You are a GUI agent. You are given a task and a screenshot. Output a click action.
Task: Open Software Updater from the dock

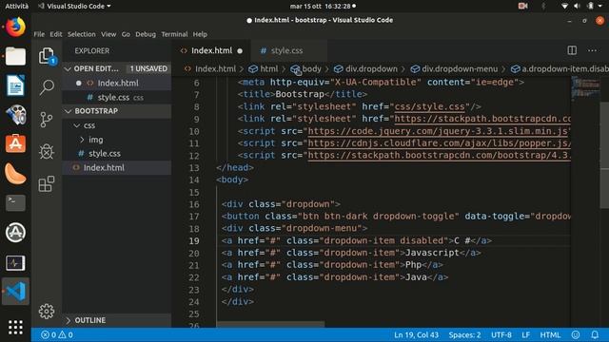[x=15, y=232]
